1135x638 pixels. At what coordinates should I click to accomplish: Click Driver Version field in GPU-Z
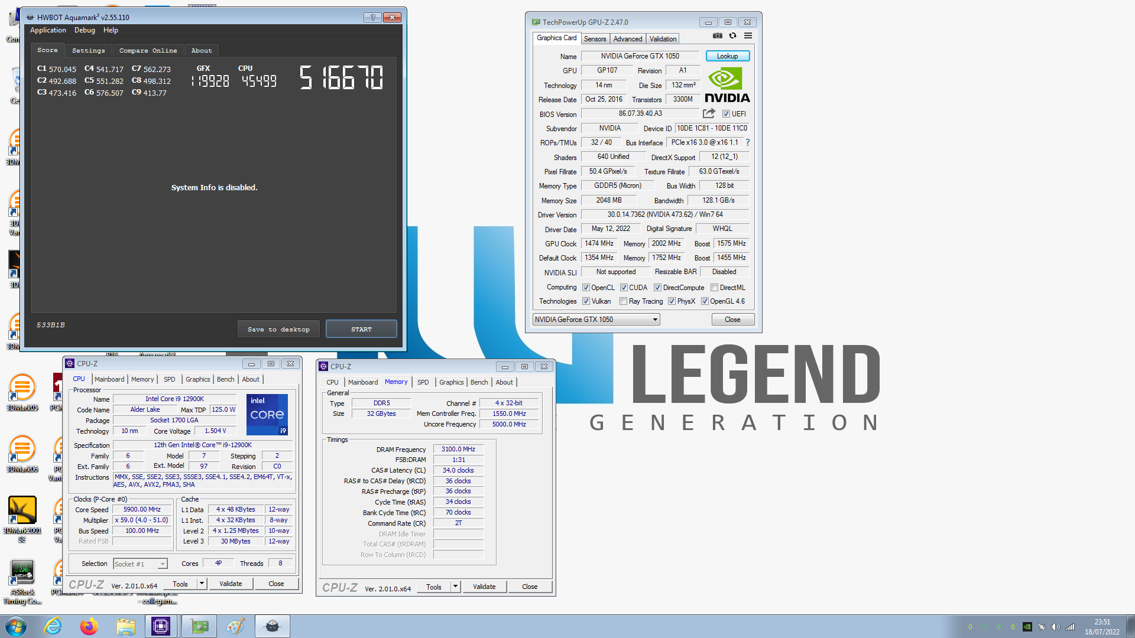click(665, 214)
